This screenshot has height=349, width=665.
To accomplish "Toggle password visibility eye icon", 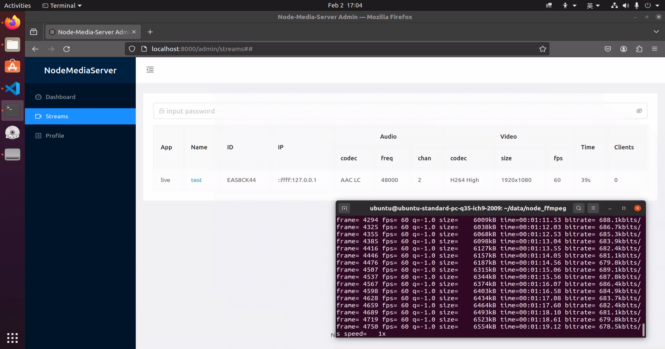I will [x=639, y=111].
